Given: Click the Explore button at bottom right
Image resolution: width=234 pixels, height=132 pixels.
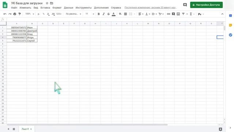Looking at the screenshot, I should (220, 129).
